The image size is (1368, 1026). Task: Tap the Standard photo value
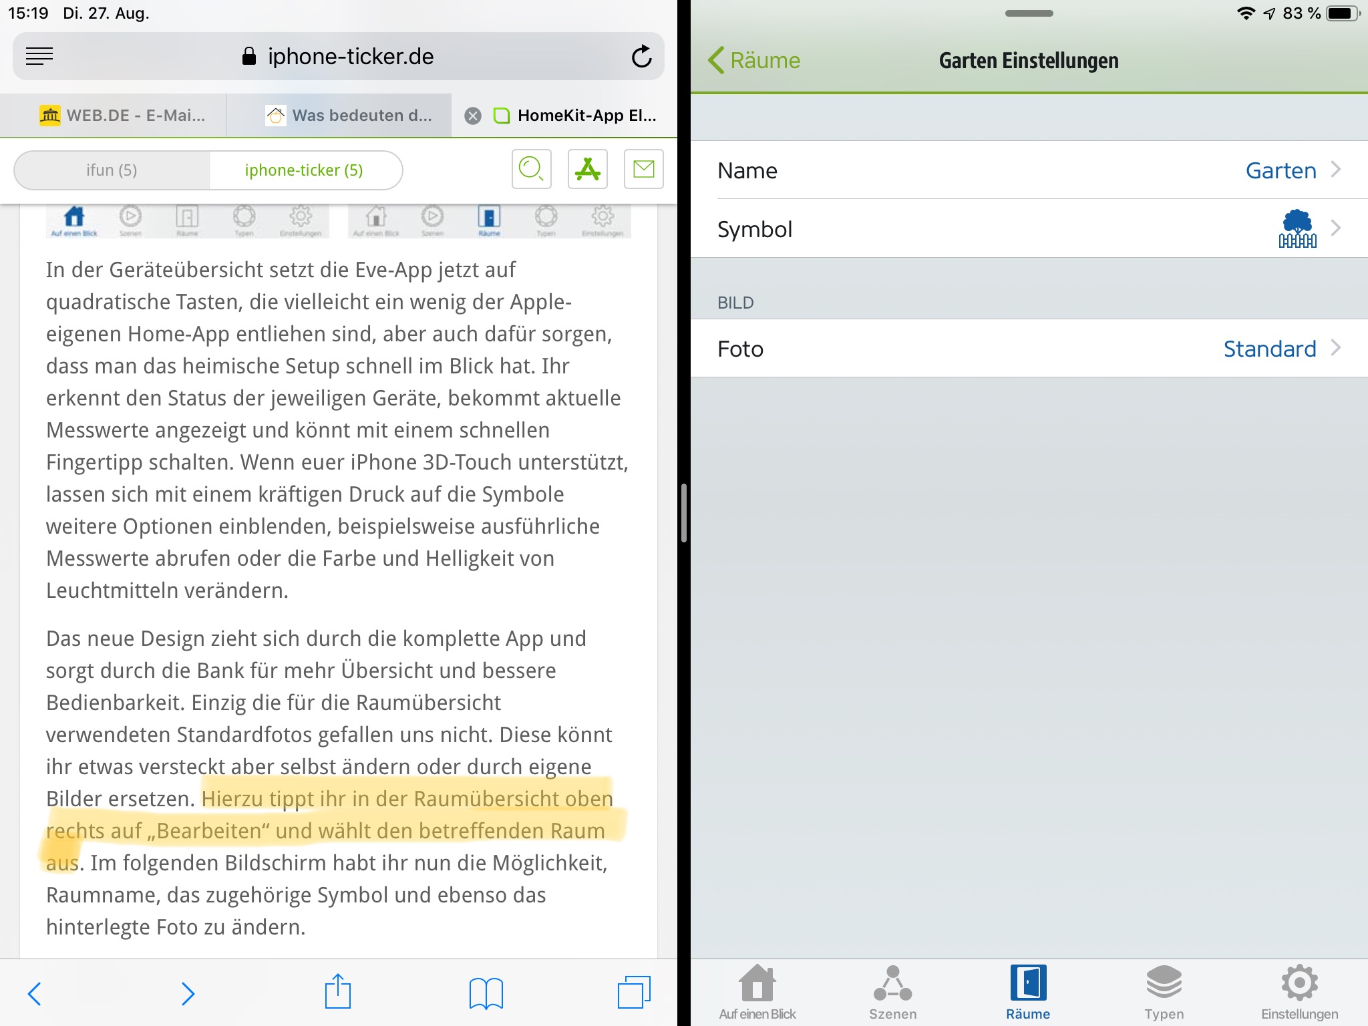1269,349
